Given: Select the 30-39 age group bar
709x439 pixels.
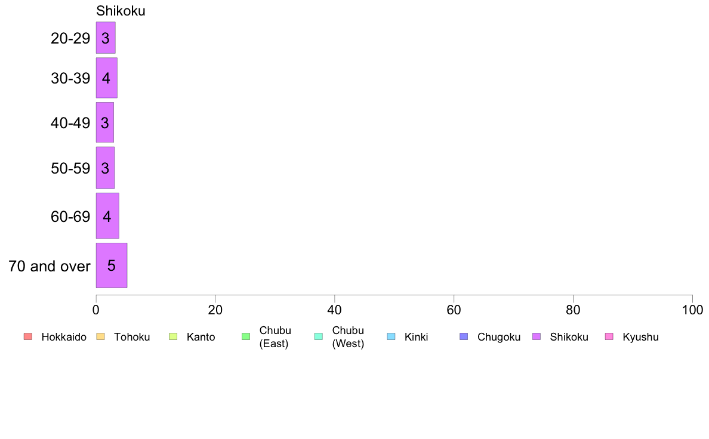Looking at the screenshot, I should (106, 78).
